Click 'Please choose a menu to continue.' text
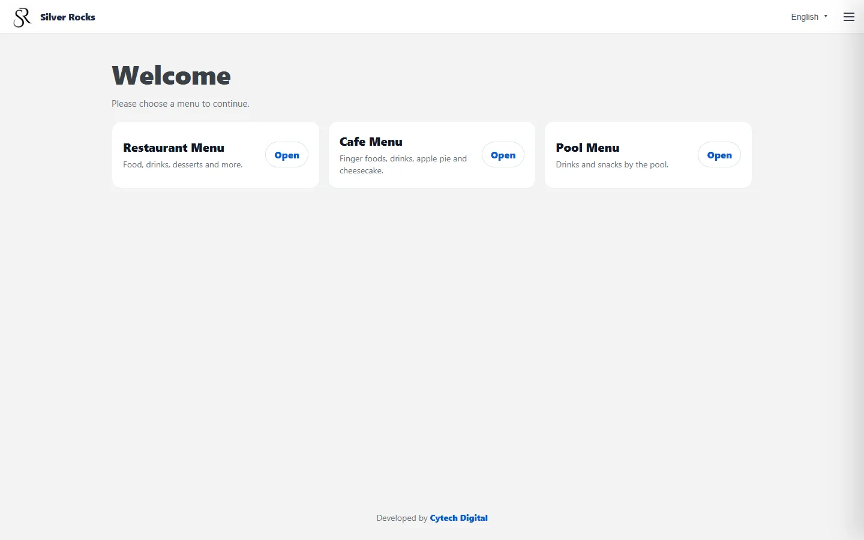Screen dimensions: 864x540 point(181,104)
